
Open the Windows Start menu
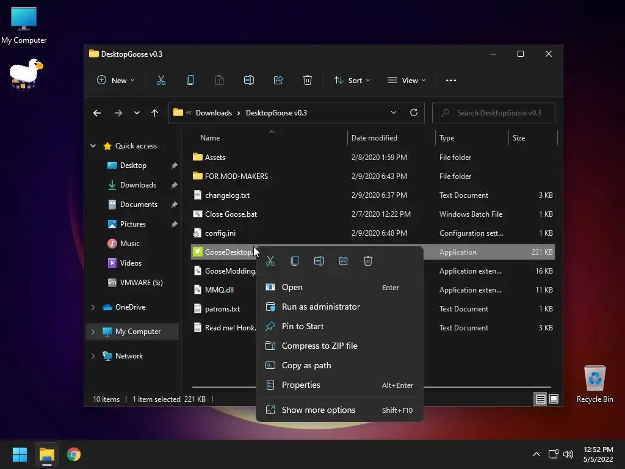coord(20,454)
